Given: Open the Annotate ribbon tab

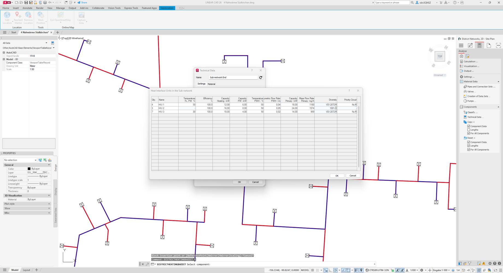Looking at the screenshot, I should point(27,8).
